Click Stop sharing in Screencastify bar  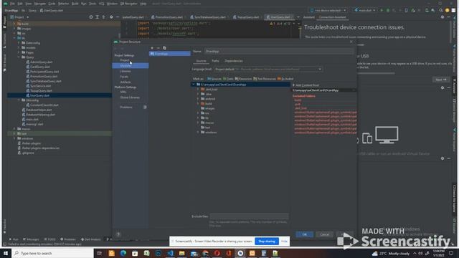267,242
